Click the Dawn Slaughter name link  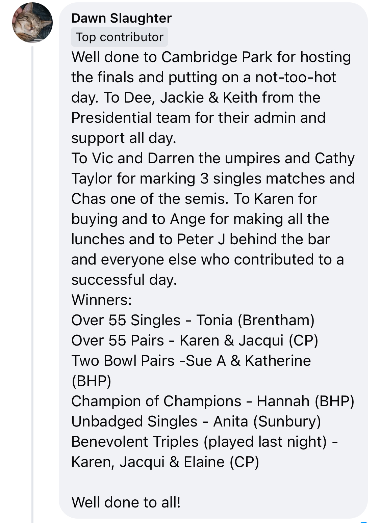121,18
